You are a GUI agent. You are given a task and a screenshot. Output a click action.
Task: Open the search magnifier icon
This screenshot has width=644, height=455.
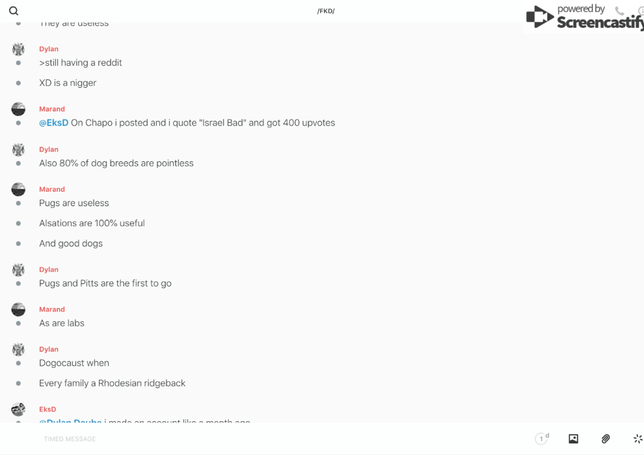[x=14, y=11]
